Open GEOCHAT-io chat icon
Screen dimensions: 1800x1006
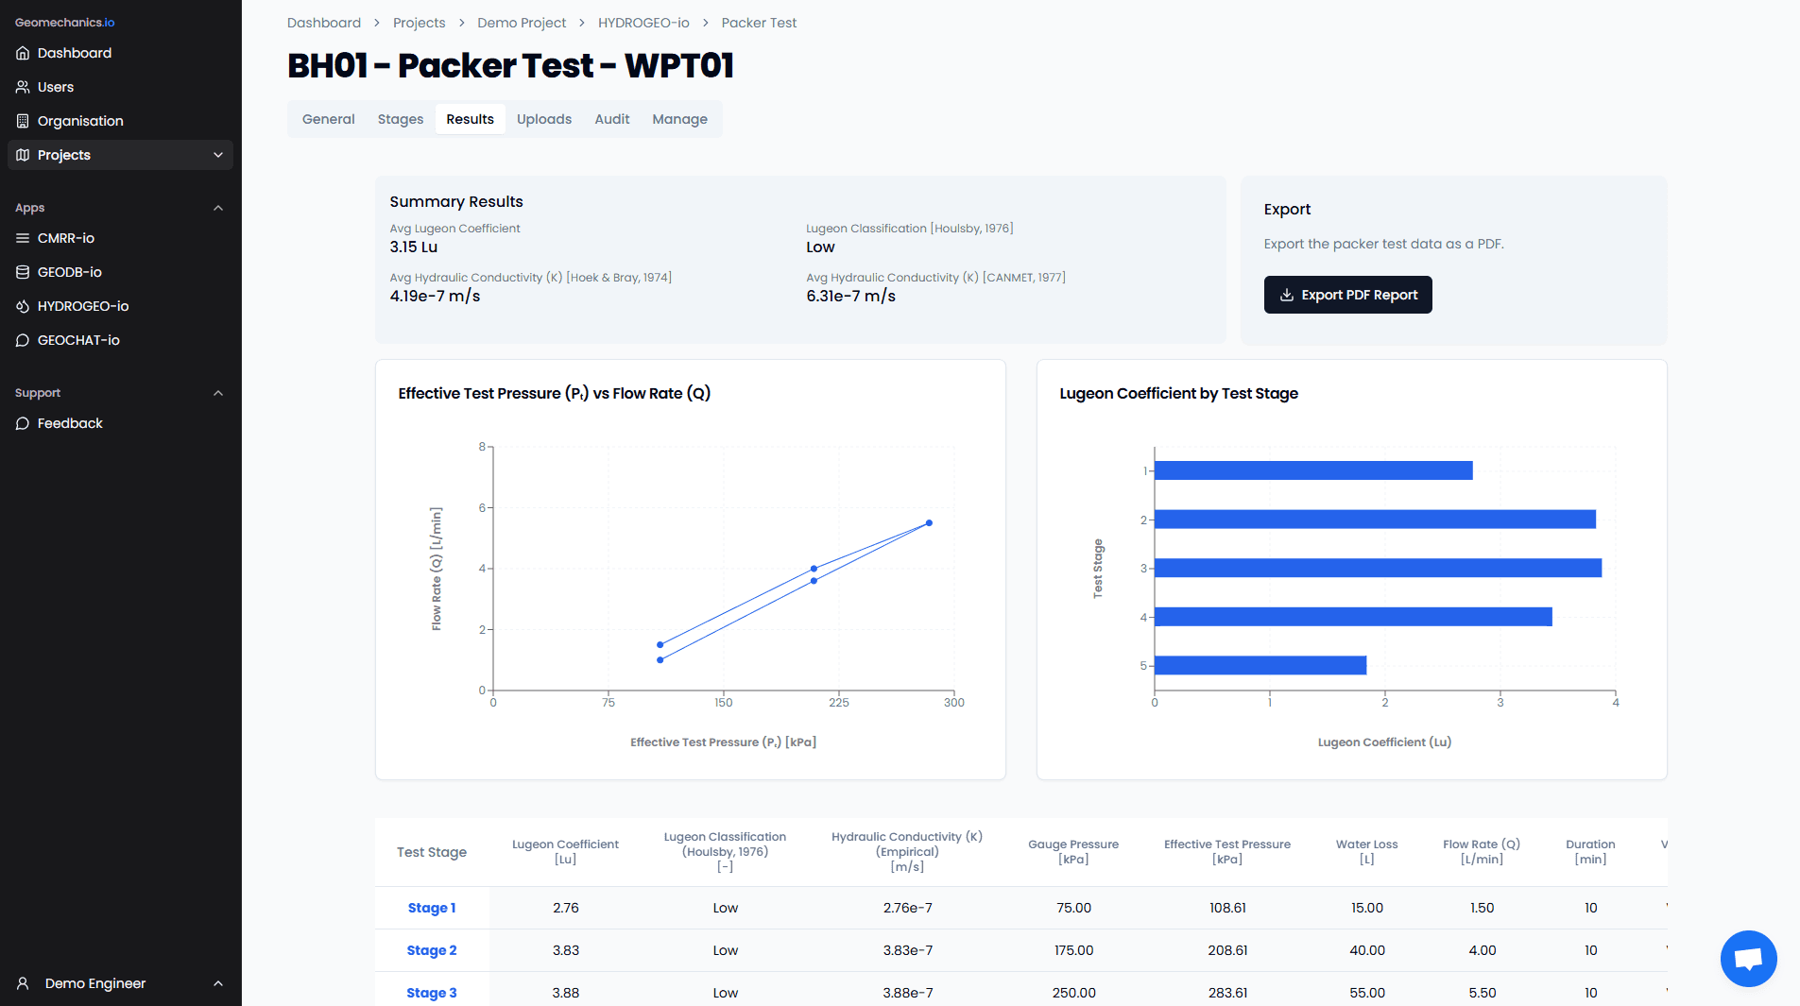tap(23, 340)
